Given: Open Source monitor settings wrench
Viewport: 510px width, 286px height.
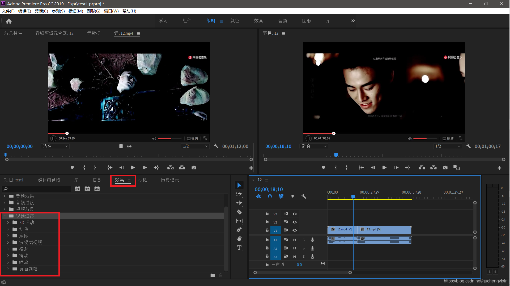Looking at the screenshot, I should [x=216, y=146].
